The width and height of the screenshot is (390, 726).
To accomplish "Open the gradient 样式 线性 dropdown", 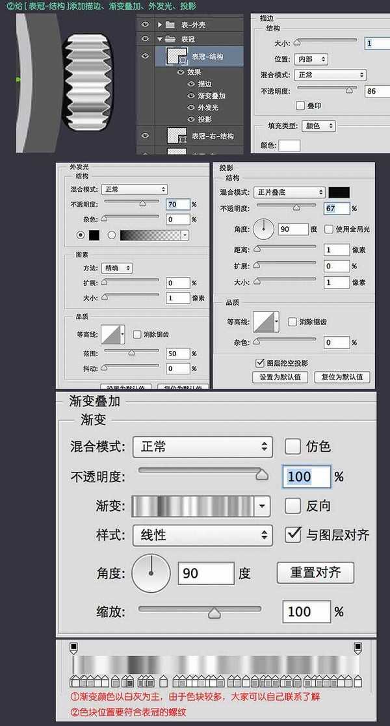I will pos(202,535).
